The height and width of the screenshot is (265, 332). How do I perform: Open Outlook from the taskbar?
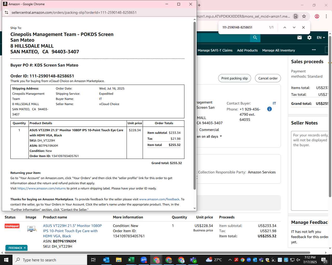click(106, 260)
